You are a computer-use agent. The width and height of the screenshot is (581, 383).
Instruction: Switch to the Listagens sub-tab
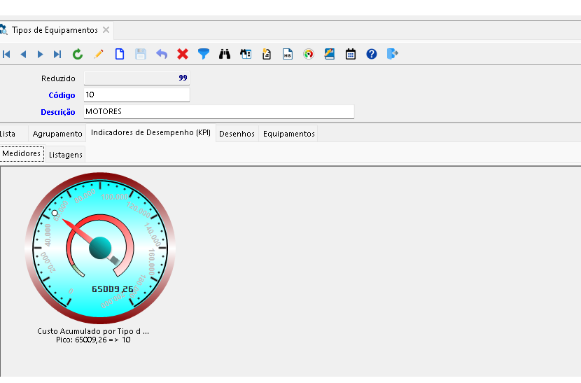click(x=66, y=155)
